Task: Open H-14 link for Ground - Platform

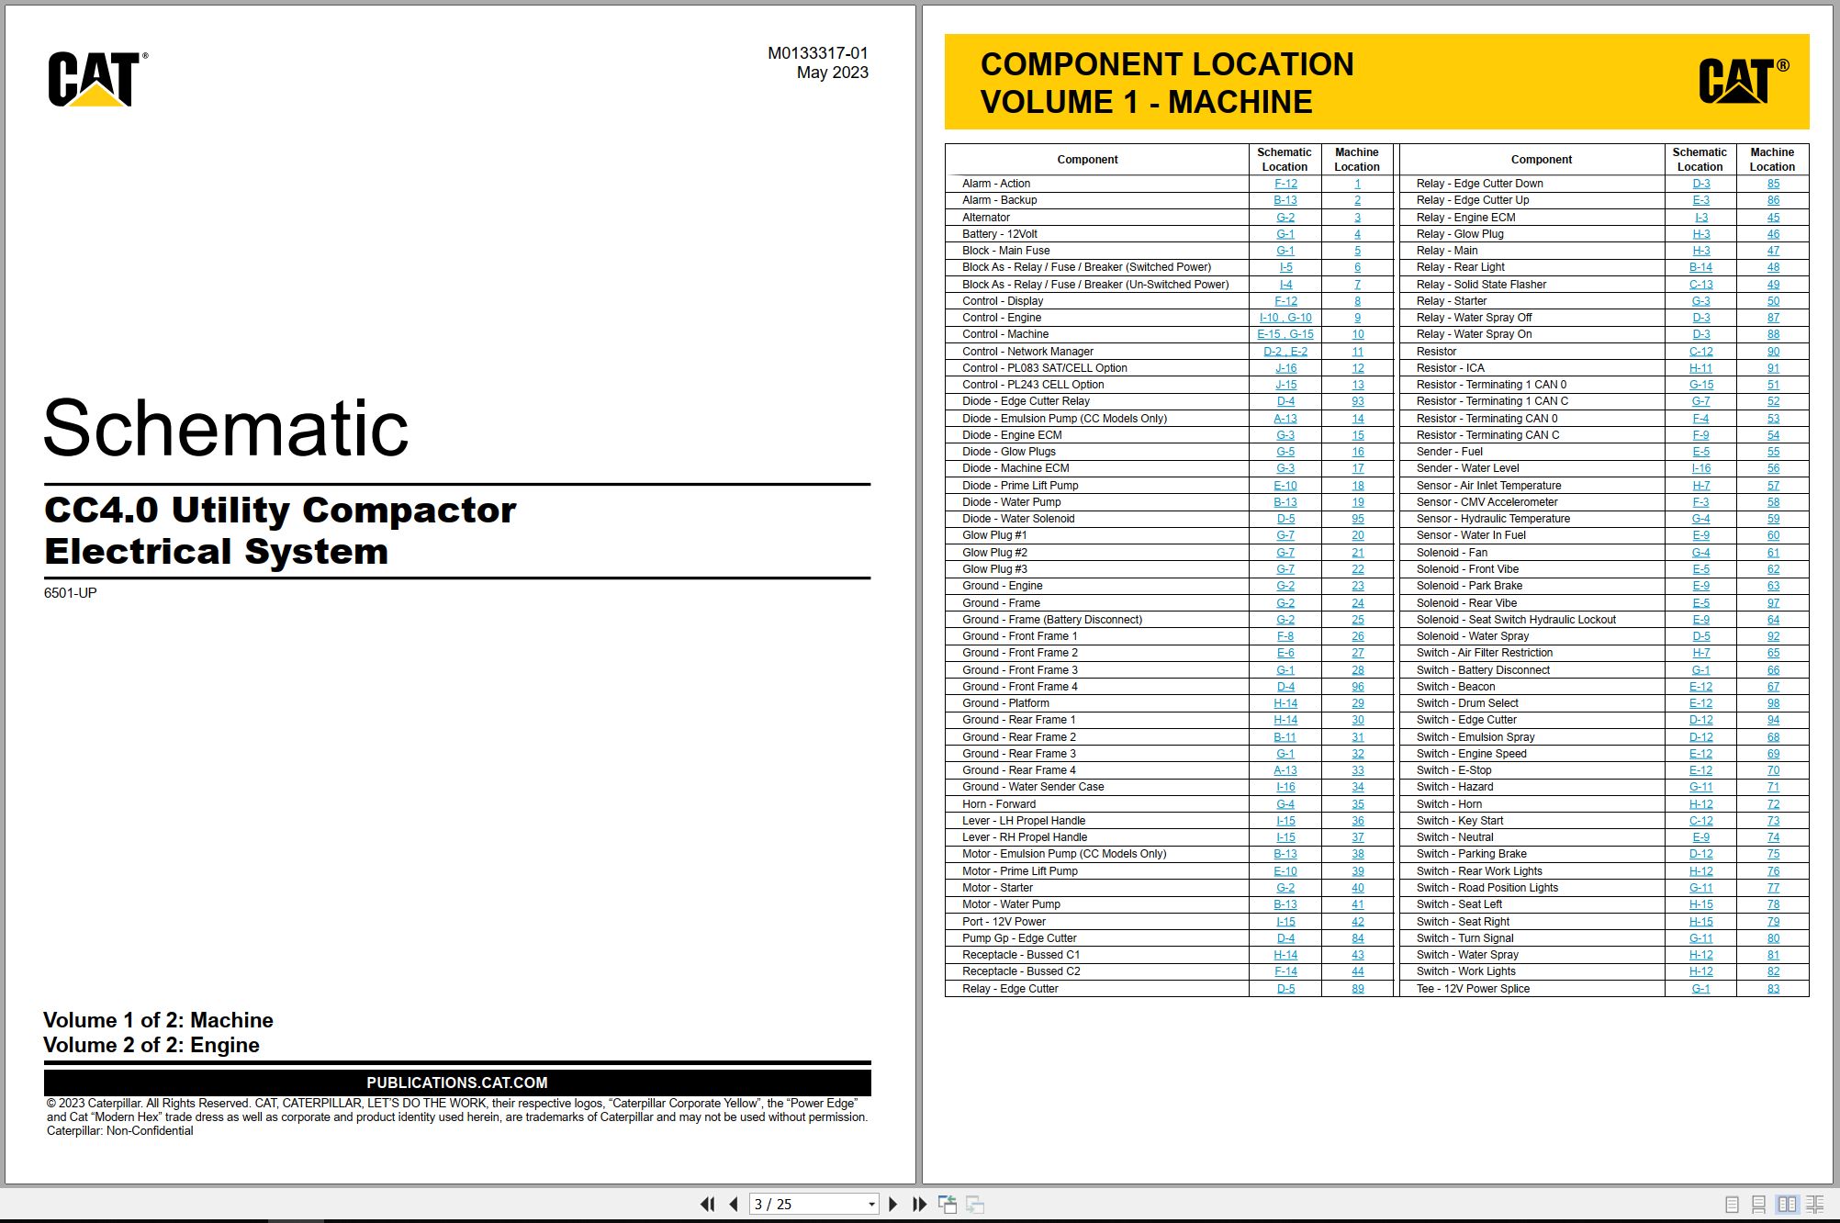Action: tap(1285, 703)
